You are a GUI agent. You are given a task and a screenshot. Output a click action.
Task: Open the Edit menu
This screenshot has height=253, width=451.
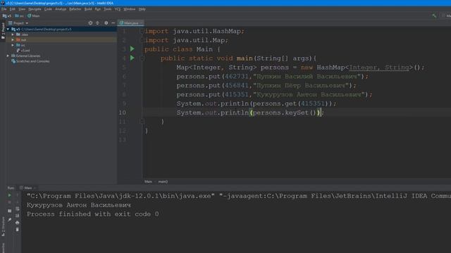coord(13,9)
